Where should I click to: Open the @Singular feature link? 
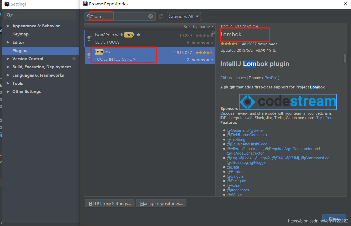[x=236, y=176]
